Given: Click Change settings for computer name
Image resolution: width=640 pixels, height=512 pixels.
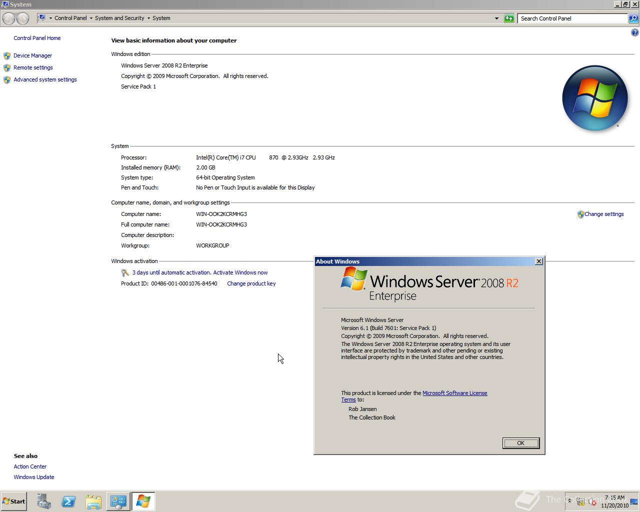Looking at the screenshot, I should (x=604, y=214).
